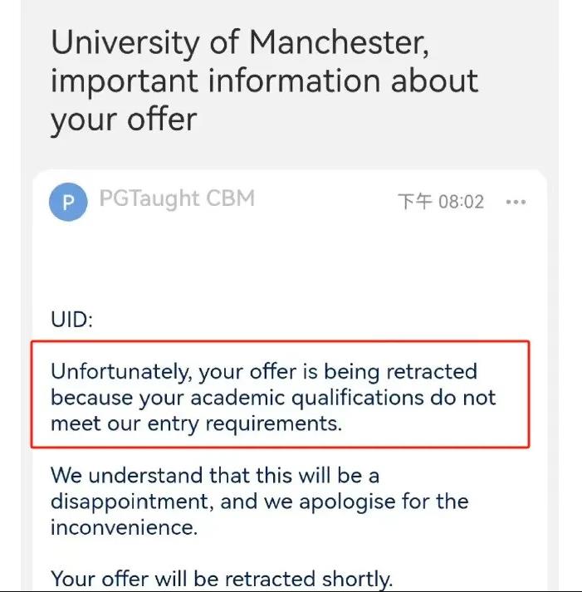Click "being retracted" in the highlighted text

pyautogui.click(x=403, y=370)
